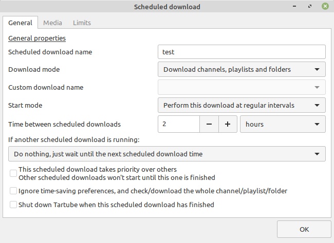This screenshot has width=334, height=243.
Task: Expand the Do nothing, just wait dropdown
Action: pyautogui.click(x=167, y=154)
